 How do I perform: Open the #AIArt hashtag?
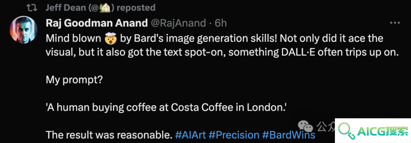point(190,135)
